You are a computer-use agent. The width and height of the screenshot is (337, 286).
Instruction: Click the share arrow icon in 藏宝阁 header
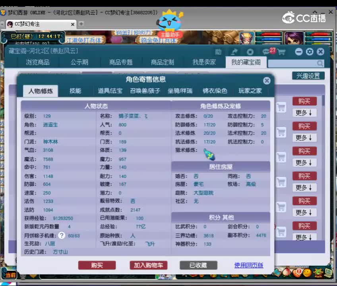click(x=234, y=52)
